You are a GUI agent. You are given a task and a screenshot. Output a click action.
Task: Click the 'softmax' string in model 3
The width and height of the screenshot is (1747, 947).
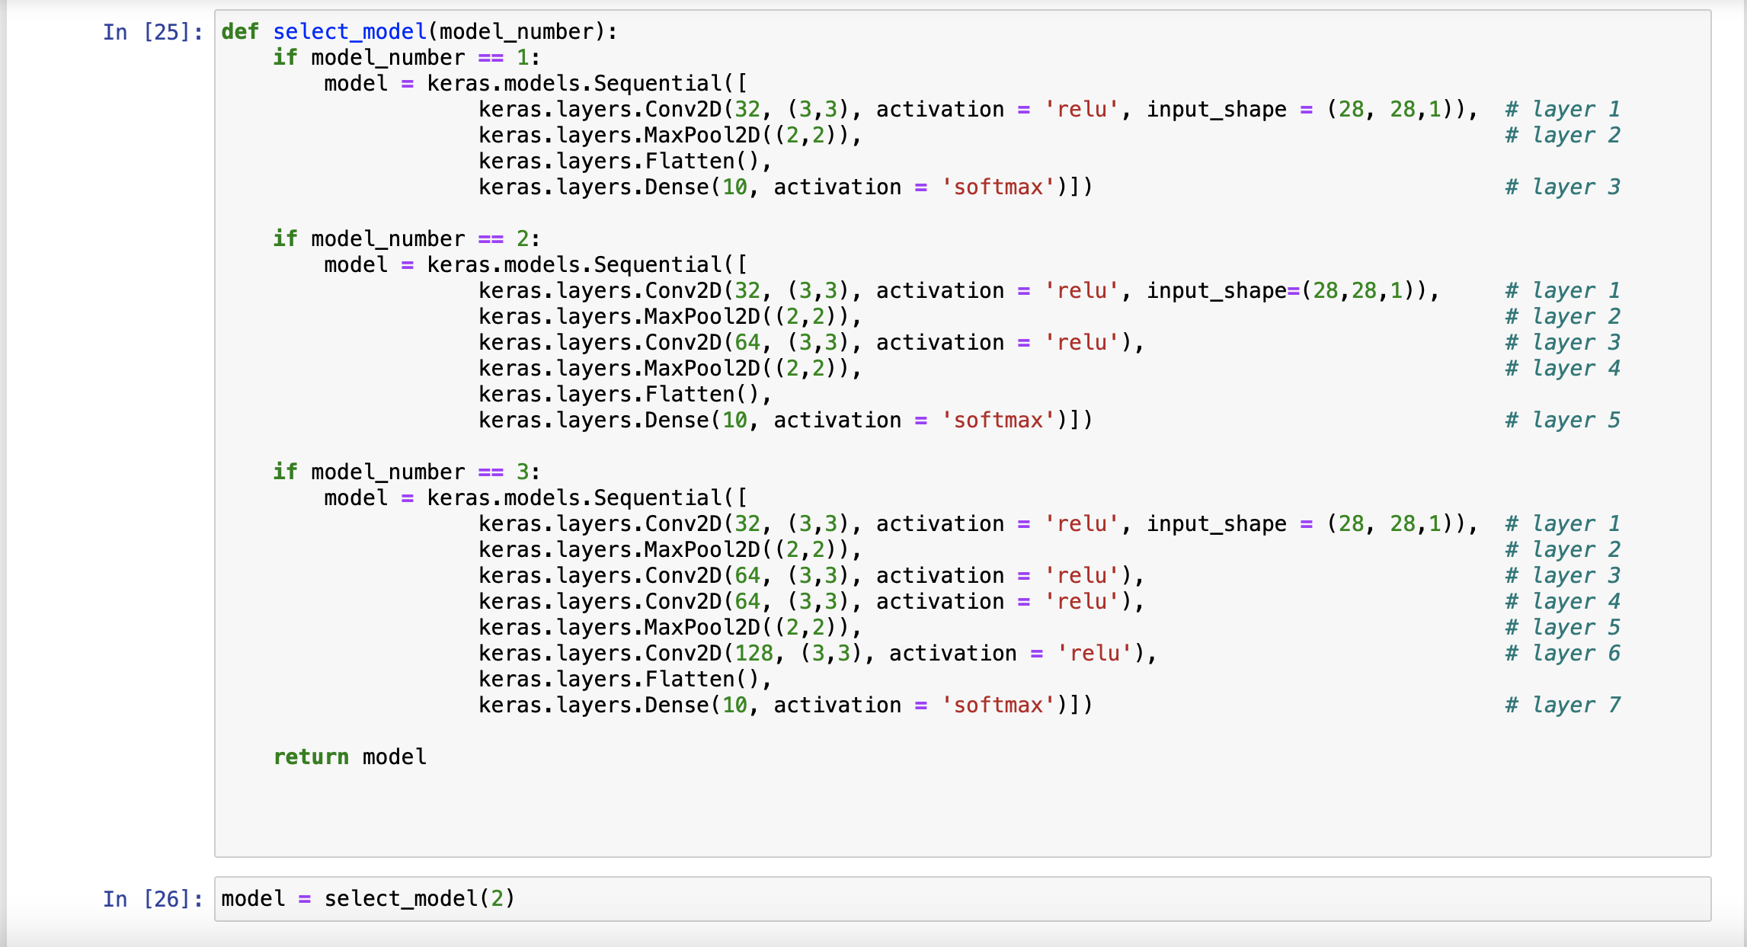click(x=998, y=705)
